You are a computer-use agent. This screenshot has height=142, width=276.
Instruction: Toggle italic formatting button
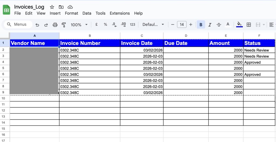point(210,25)
